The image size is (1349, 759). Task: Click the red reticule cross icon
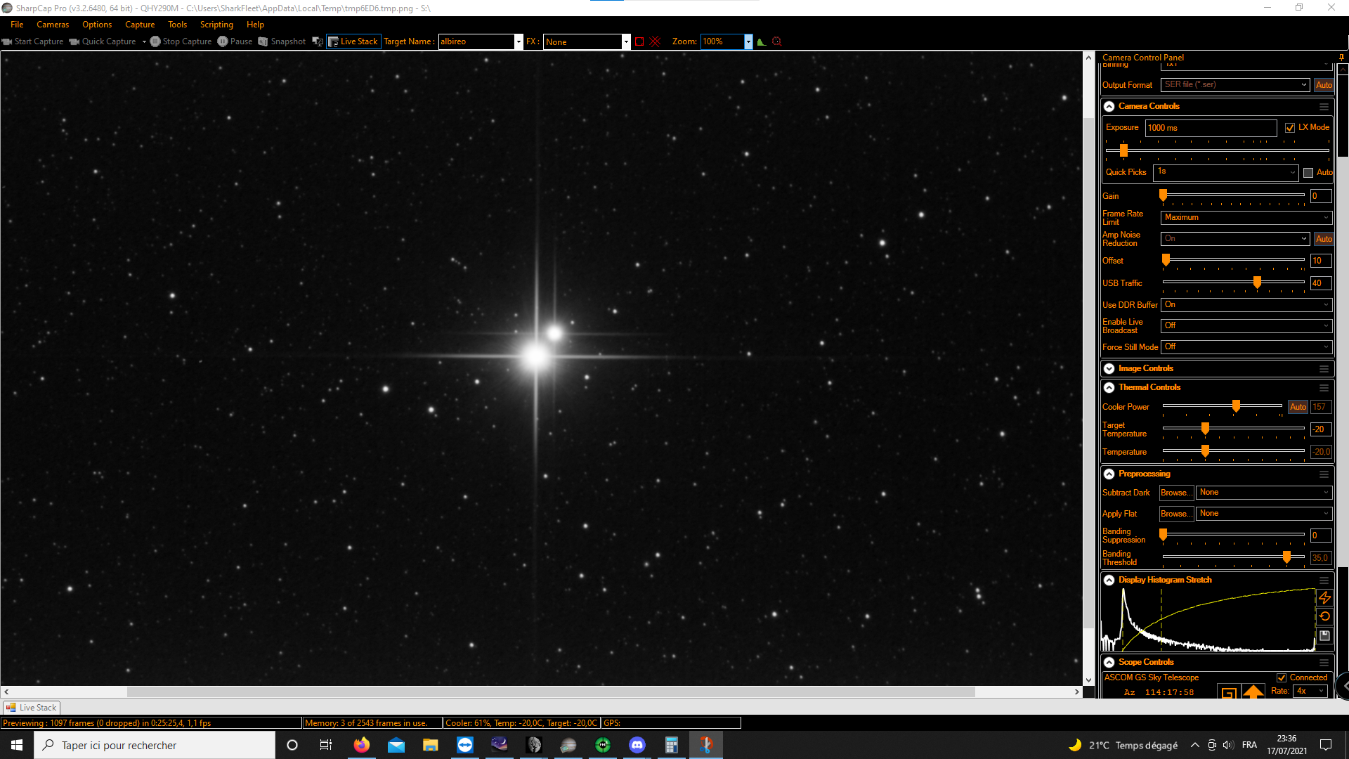(x=656, y=41)
